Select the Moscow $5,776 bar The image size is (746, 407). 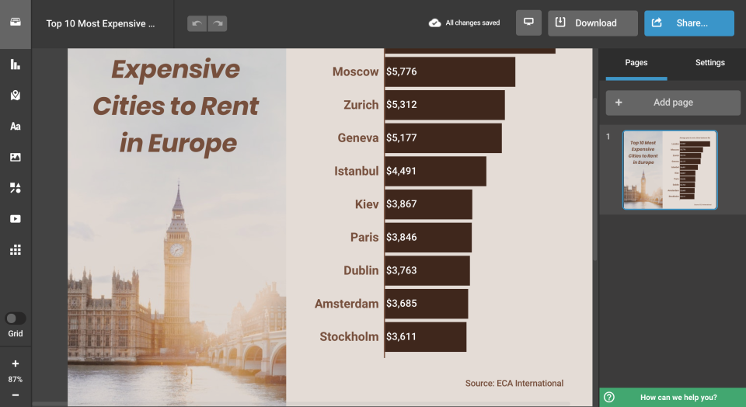tap(450, 71)
